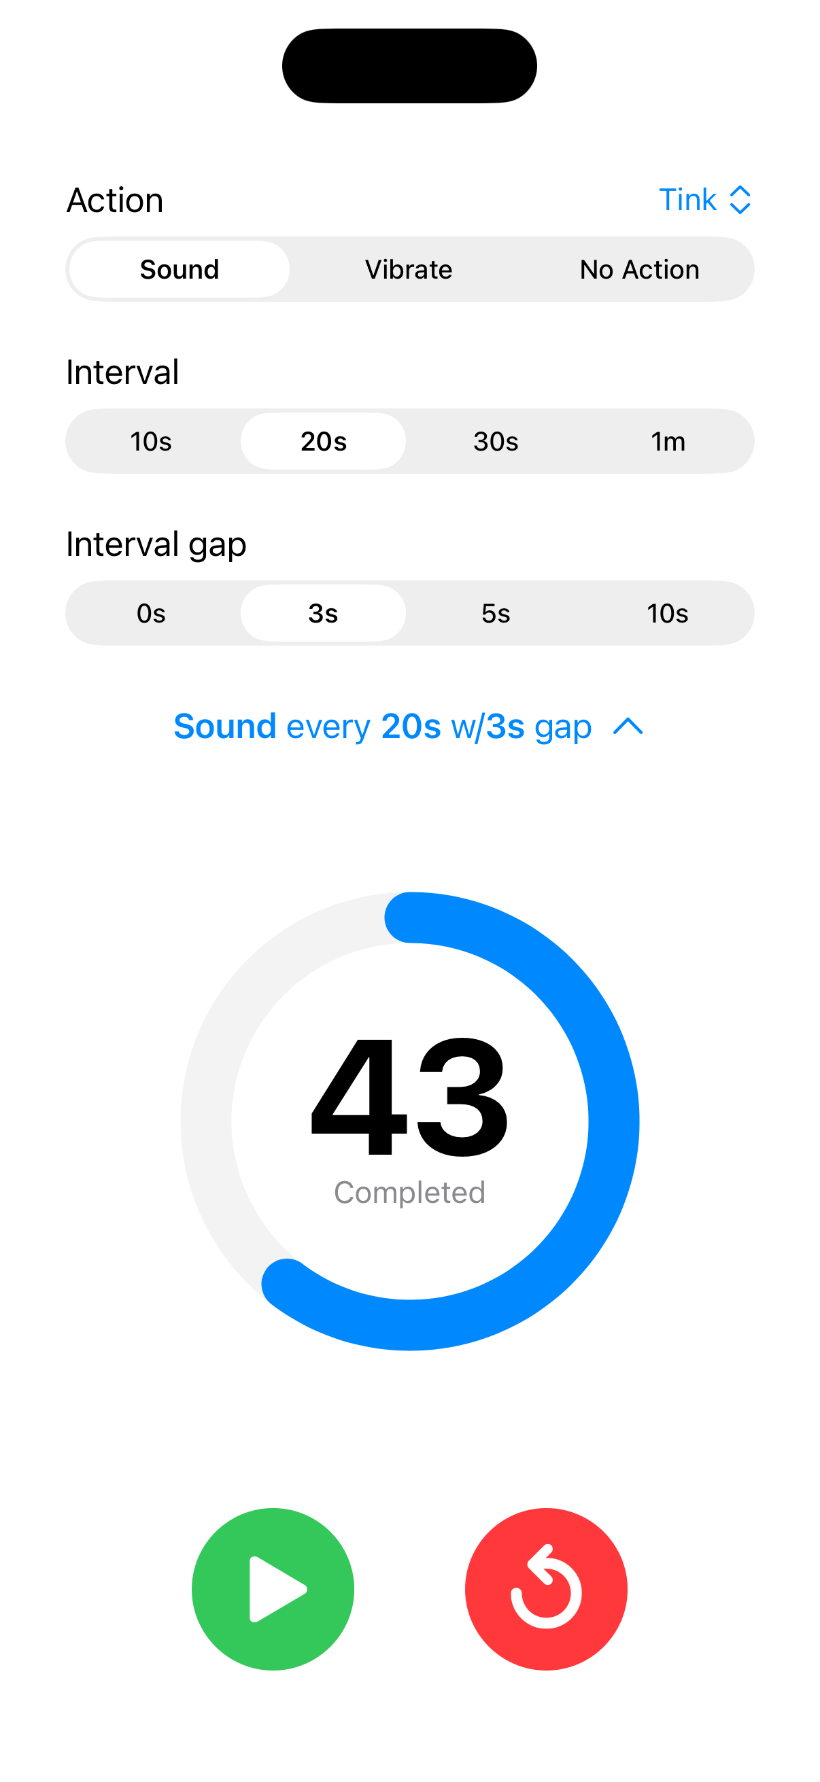Screen dimensions: 820x1782
Task: Switch to Vibrate action
Action: pyautogui.click(x=409, y=269)
